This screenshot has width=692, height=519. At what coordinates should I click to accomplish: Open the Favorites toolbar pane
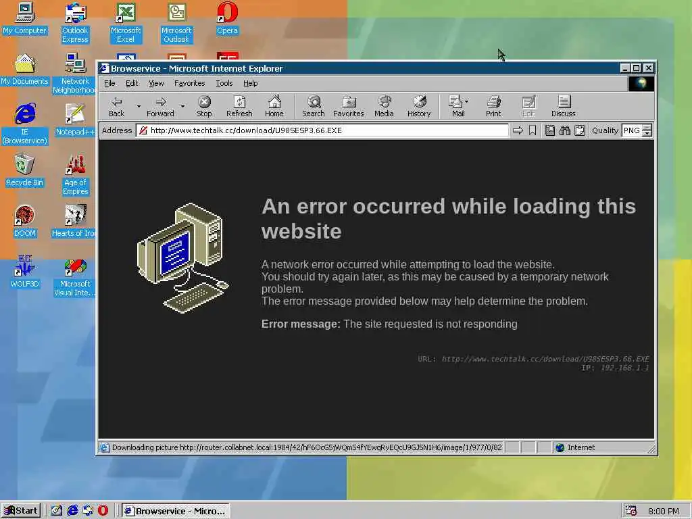coord(349,106)
